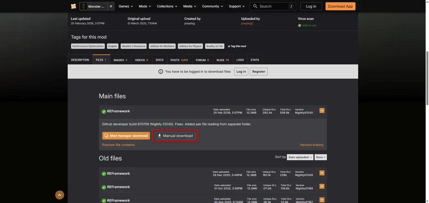
Task: Open the Date uploaded sort dropdown
Action: (300, 157)
